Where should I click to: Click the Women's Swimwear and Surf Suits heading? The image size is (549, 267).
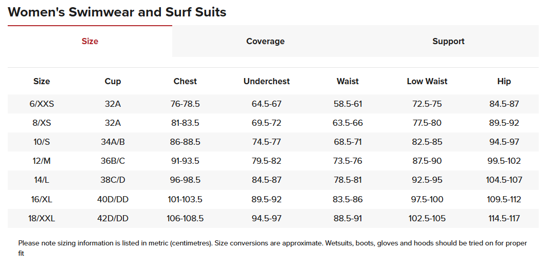117,12
